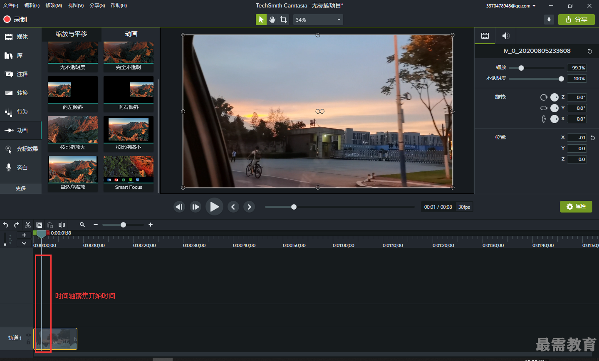Screen dimensions: 599x361
Task: Open the 帮助(H) menu
Action: tap(119, 5)
